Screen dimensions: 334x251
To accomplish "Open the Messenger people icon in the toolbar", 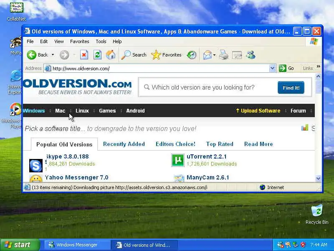I will point(251,55).
